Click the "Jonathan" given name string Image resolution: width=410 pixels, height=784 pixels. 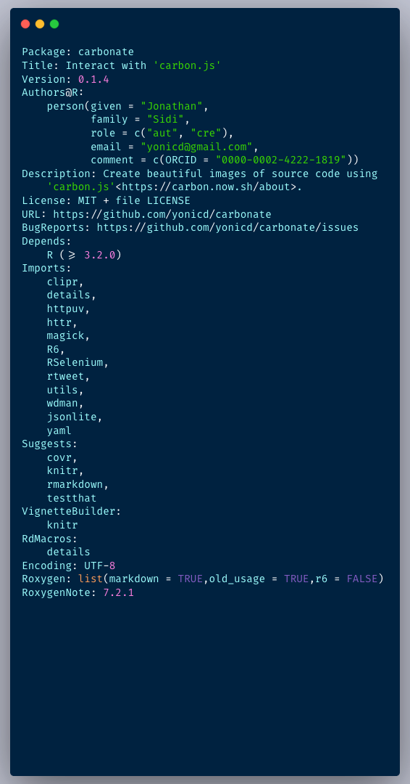click(x=172, y=106)
